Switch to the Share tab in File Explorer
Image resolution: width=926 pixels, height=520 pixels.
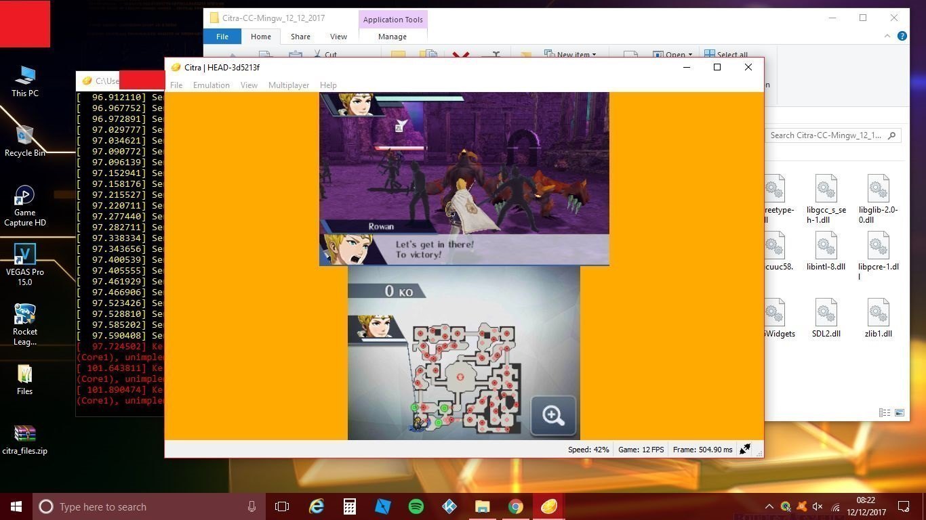[x=300, y=37]
